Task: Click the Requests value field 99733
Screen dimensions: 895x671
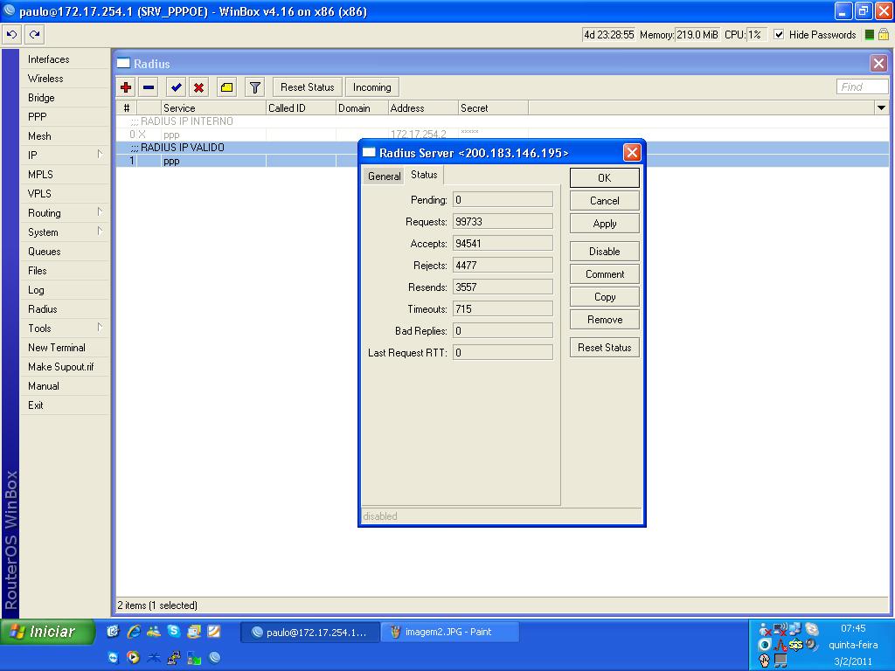Action: pos(503,221)
